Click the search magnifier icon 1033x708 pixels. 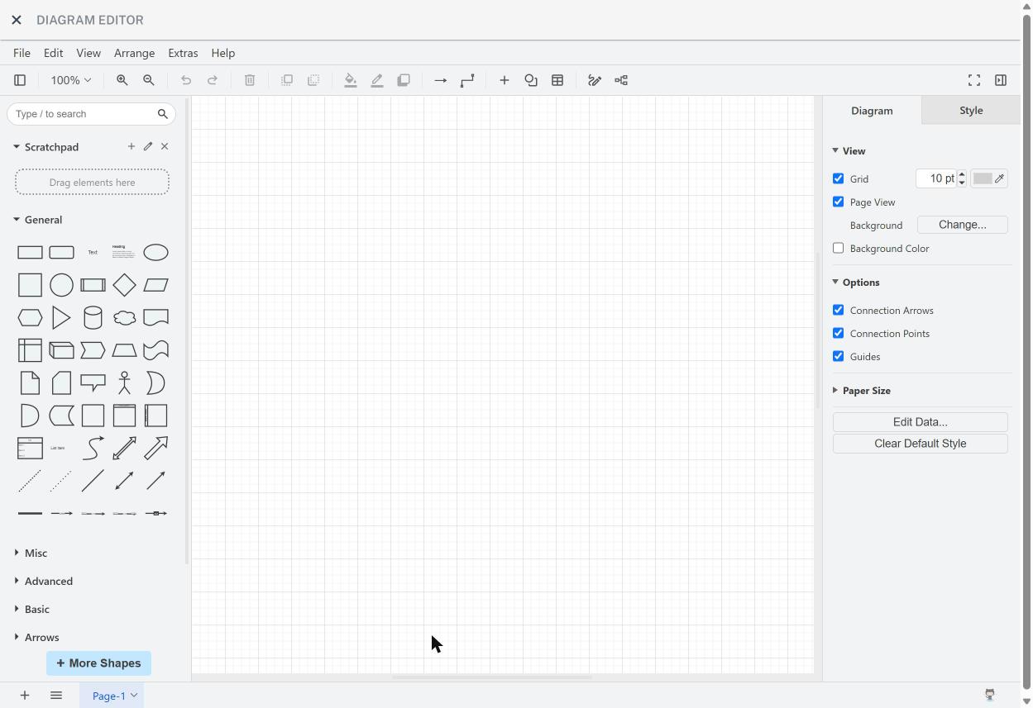coord(163,114)
